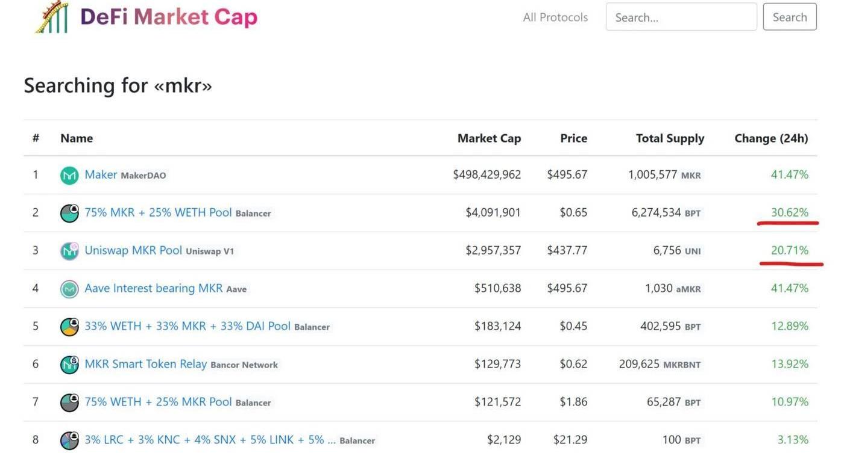The image size is (844, 453).
Task: Open the Maker token link
Action: [101, 174]
